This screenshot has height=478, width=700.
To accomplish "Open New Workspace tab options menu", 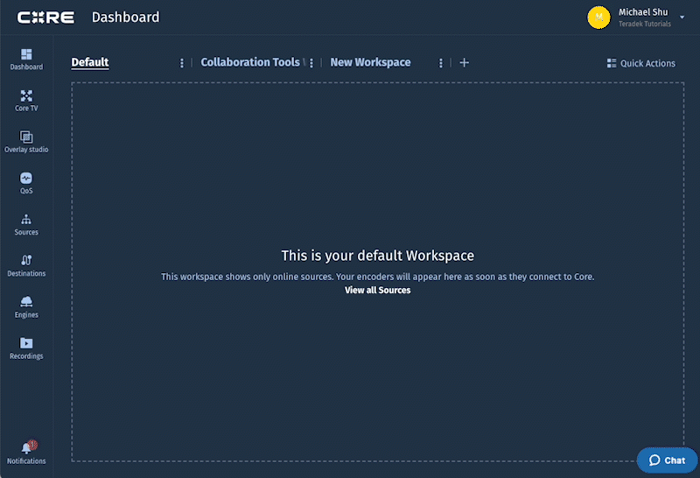I will pos(440,63).
